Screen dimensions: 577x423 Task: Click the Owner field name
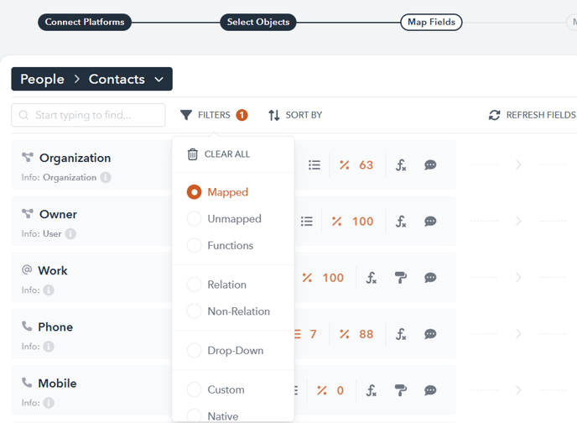[x=58, y=214]
